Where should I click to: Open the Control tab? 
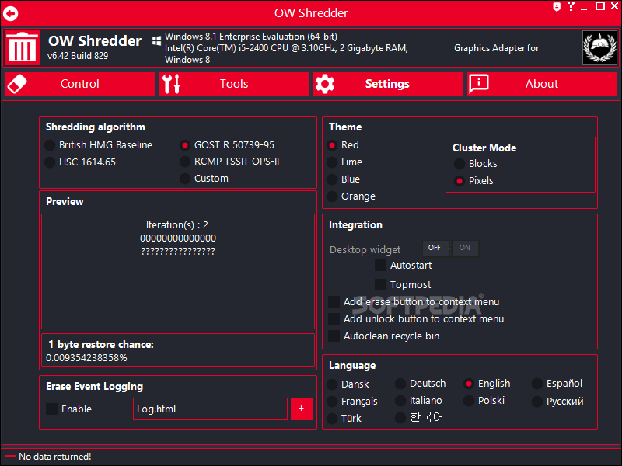[x=80, y=84]
